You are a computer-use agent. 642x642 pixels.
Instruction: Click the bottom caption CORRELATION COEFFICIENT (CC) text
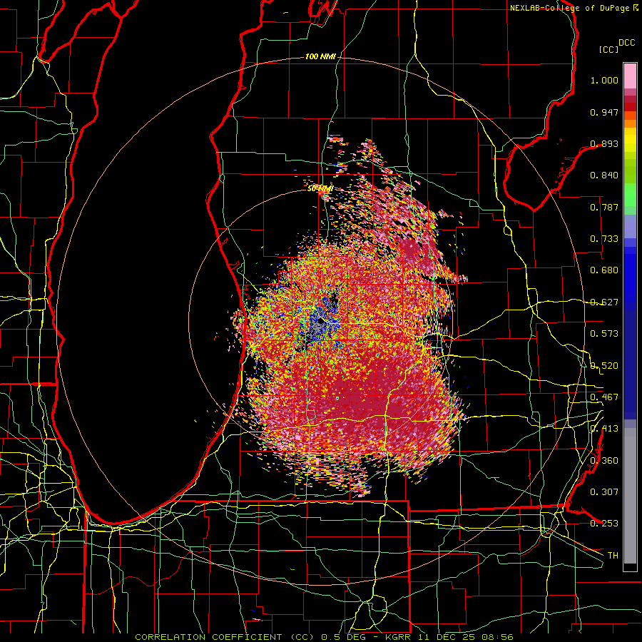pos(225,637)
